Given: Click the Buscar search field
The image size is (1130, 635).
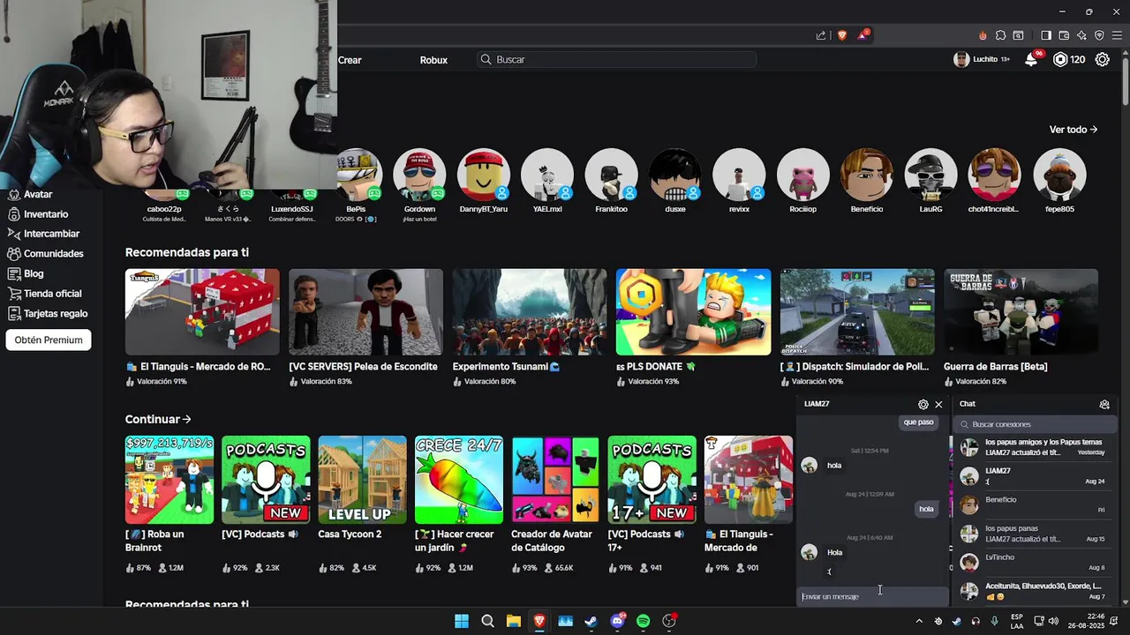Looking at the screenshot, I should pos(616,59).
